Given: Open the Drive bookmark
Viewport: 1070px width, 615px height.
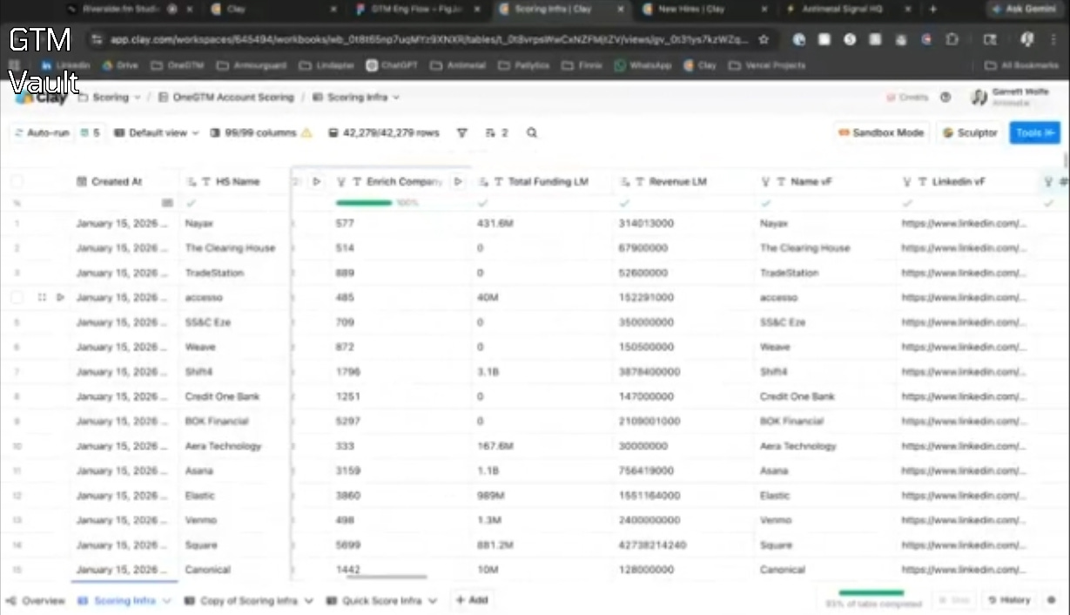Looking at the screenshot, I should (x=119, y=65).
